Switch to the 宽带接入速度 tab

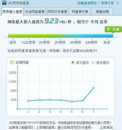tap(12, 11)
